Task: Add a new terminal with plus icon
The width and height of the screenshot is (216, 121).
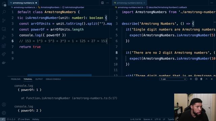Action: pos(191,79)
